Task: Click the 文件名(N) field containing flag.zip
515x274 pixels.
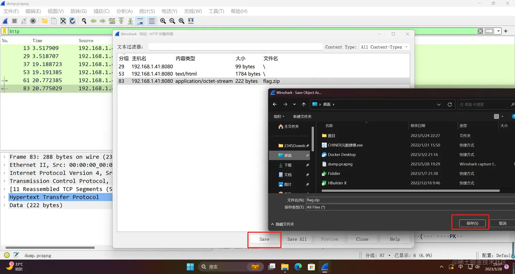Action: coord(410,200)
